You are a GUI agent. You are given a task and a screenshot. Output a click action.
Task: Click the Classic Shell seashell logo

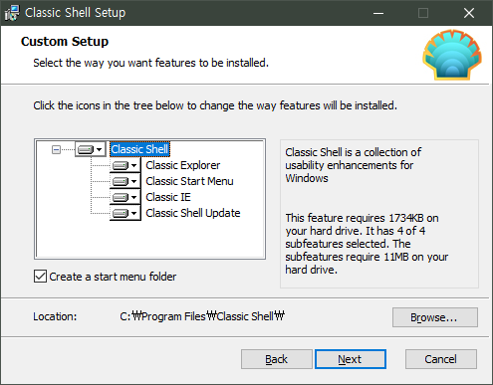coord(452,55)
